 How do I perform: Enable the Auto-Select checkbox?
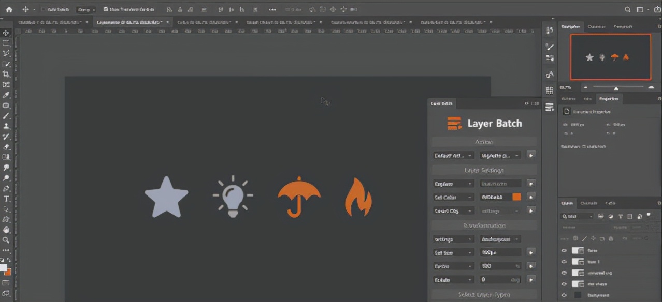coord(44,9)
